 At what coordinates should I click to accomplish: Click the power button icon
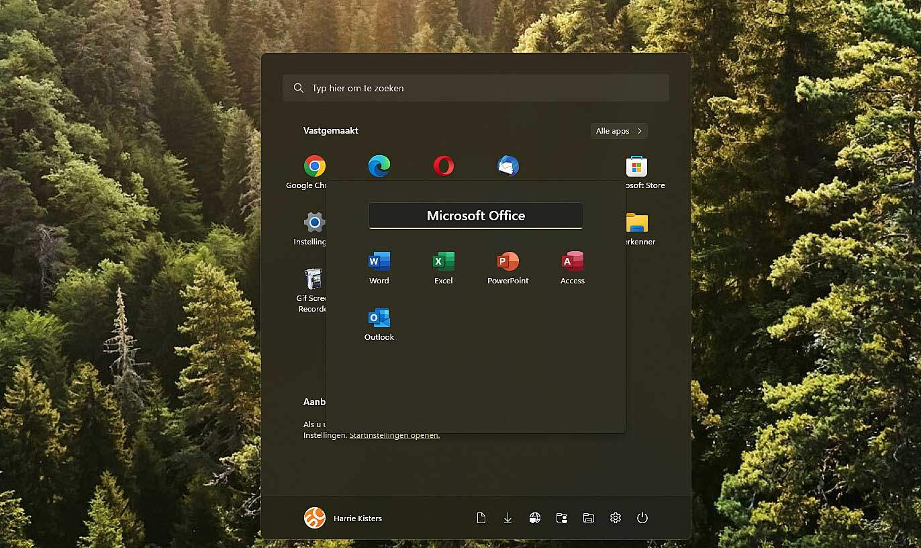(x=642, y=518)
